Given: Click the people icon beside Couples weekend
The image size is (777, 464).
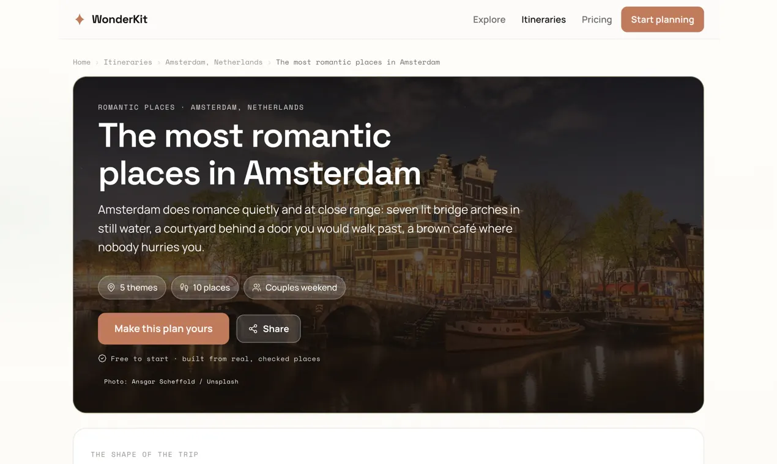Looking at the screenshot, I should (x=257, y=288).
